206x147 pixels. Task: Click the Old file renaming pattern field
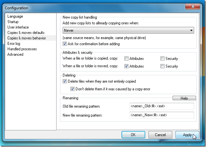point(162,106)
